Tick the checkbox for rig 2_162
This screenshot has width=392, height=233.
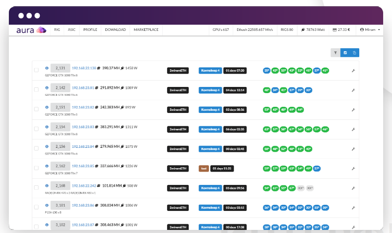tap(36, 168)
